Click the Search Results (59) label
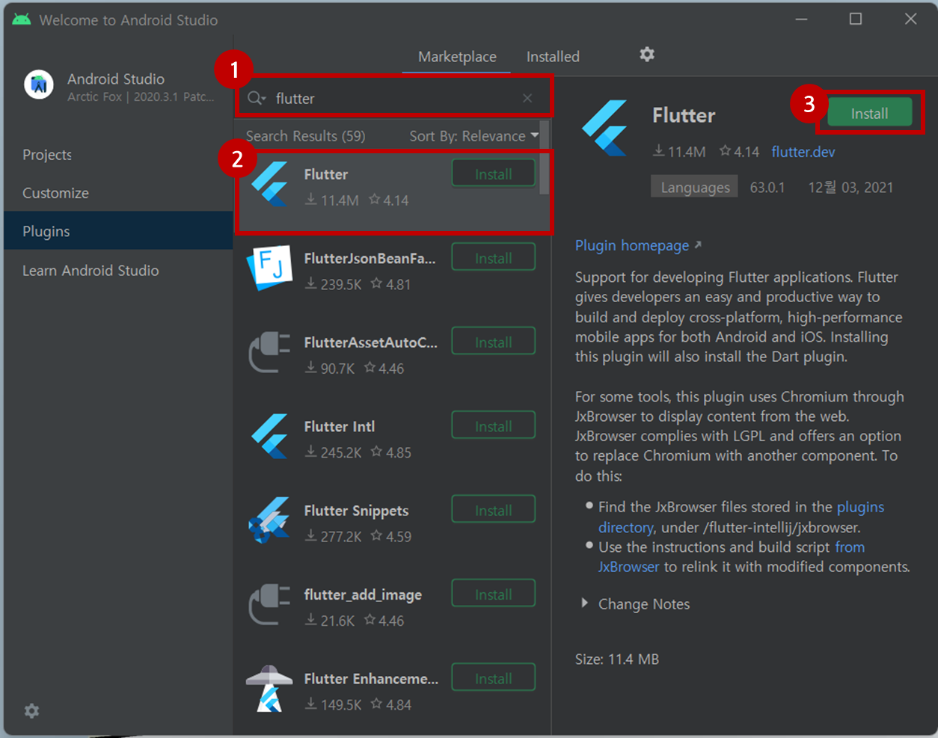This screenshot has width=938, height=738. pyautogui.click(x=305, y=136)
